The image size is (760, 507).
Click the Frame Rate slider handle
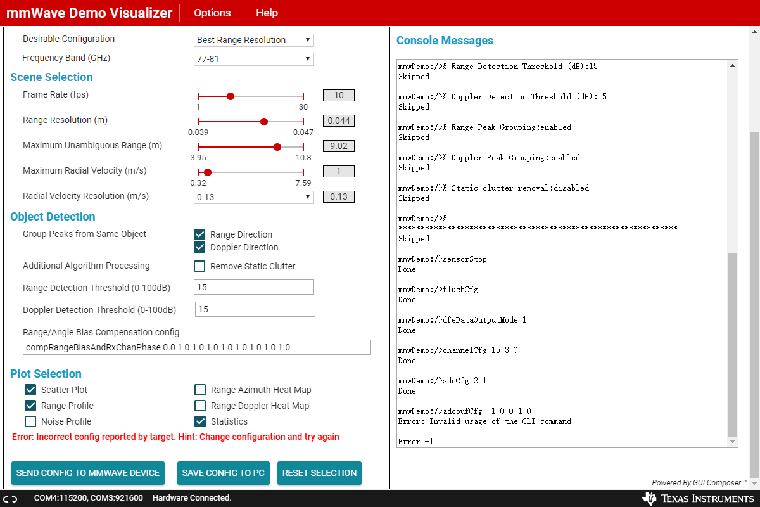click(x=231, y=96)
